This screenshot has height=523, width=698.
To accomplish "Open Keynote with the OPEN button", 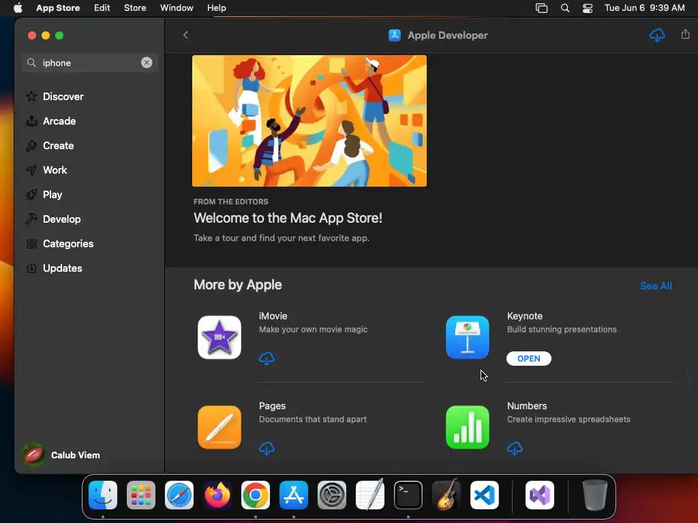I will (x=528, y=358).
